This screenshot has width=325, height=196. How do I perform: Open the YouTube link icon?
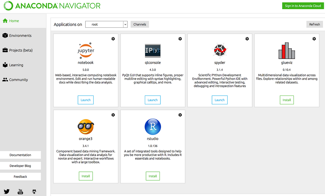click(x=20, y=192)
